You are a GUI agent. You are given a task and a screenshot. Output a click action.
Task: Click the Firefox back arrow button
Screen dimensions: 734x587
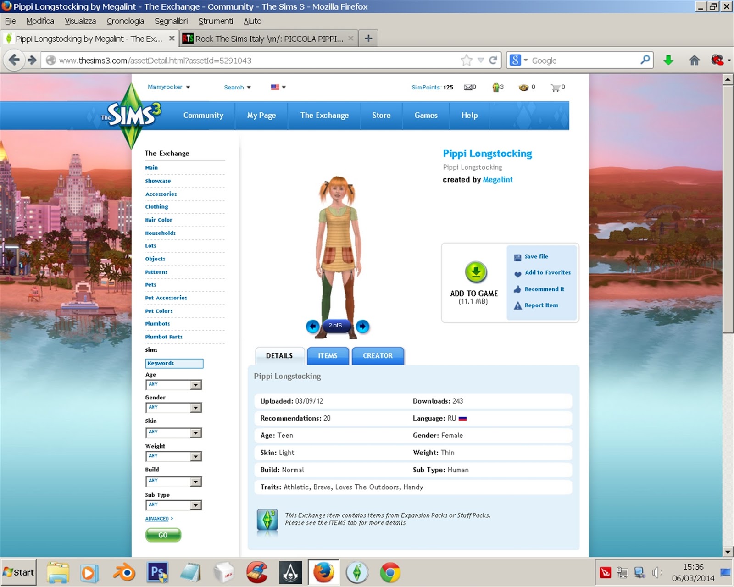14,60
